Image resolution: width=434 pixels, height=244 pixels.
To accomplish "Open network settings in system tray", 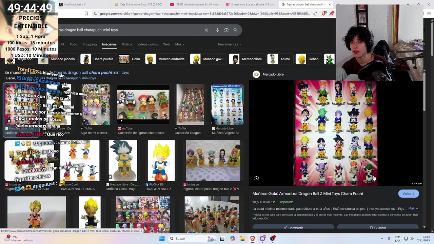I will coord(406,239).
